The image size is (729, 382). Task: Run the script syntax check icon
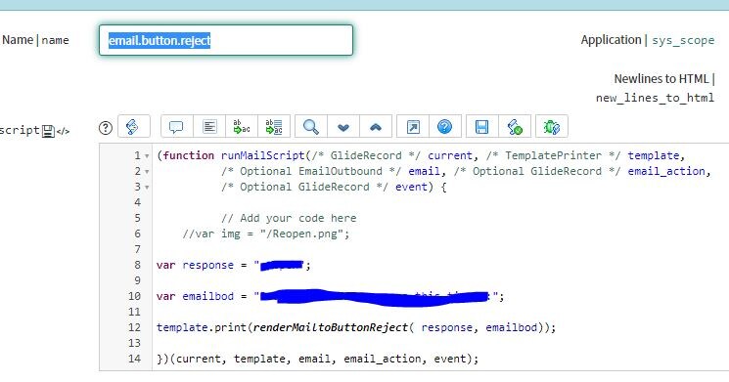(515, 126)
